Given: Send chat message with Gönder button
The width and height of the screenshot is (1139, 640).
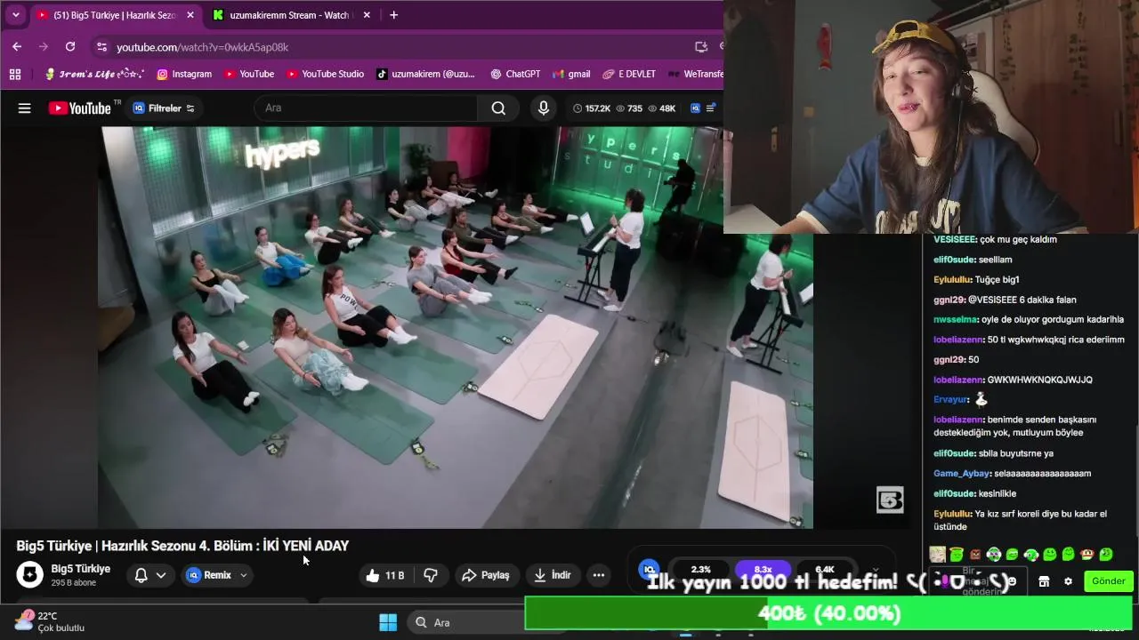Looking at the screenshot, I should pyautogui.click(x=1109, y=581).
